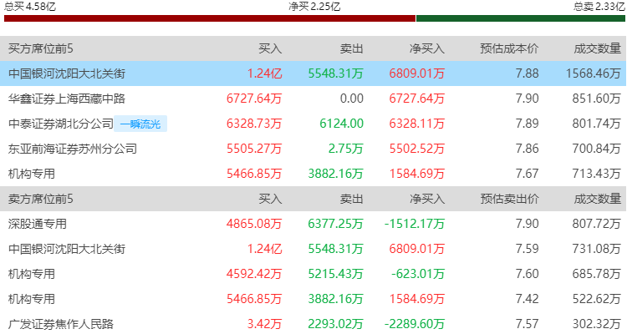Click volume 685.78万 cell

pyautogui.click(x=597, y=274)
